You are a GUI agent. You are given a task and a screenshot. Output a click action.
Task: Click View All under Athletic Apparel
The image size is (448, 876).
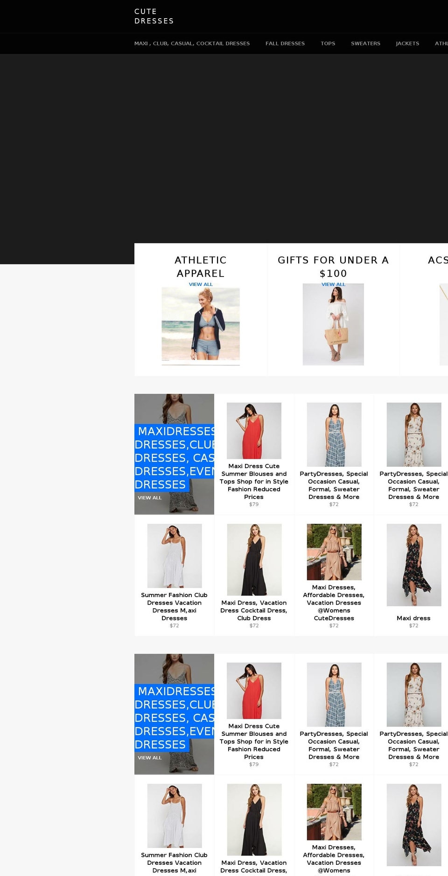point(201,284)
